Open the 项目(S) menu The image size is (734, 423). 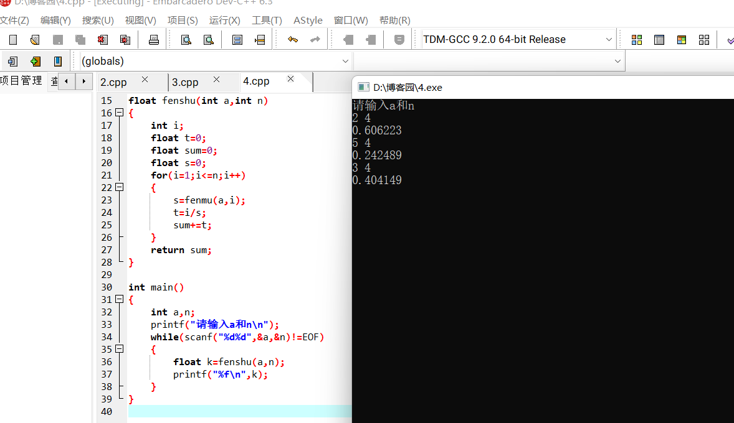[x=183, y=21]
